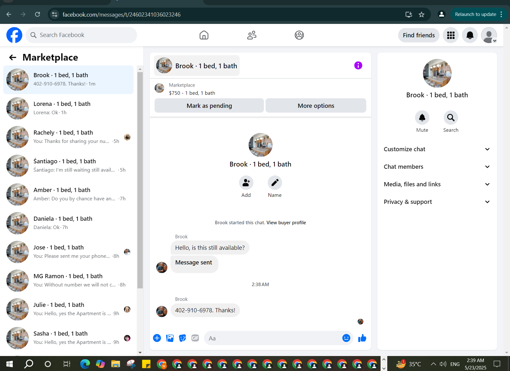Click the browser address bar URL

point(121,14)
